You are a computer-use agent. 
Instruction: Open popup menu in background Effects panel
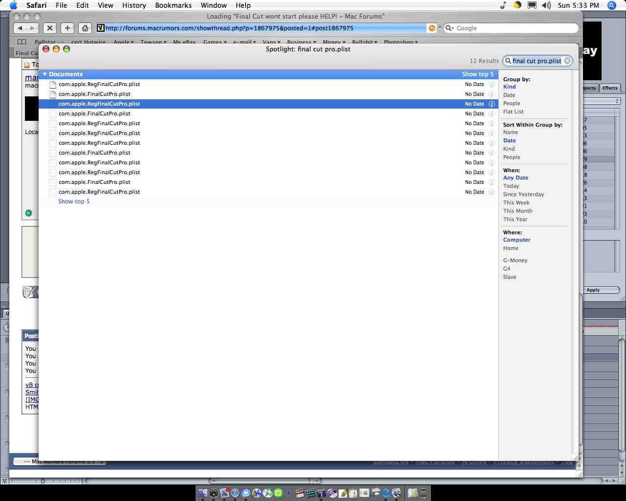pos(601,101)
